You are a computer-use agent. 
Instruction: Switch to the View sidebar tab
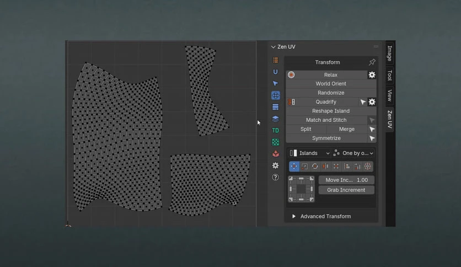point(389,95)
